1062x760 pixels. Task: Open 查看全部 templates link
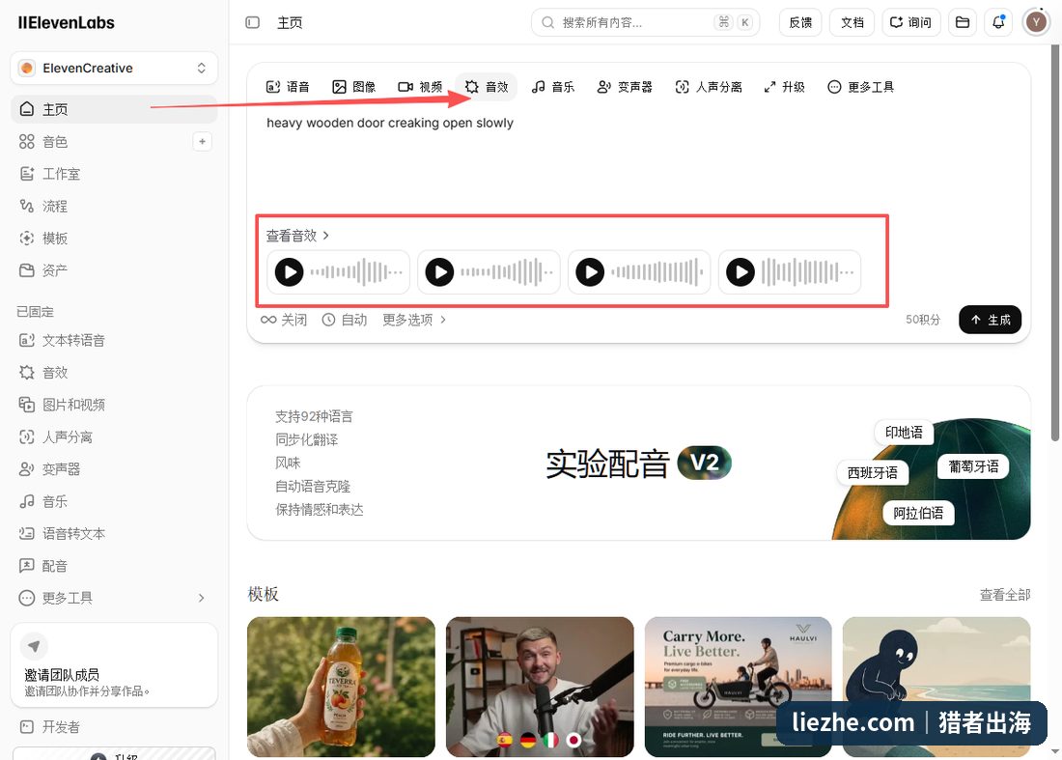1005,595
